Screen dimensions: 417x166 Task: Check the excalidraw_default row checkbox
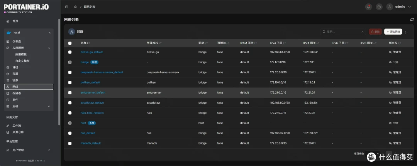(70, 102)
